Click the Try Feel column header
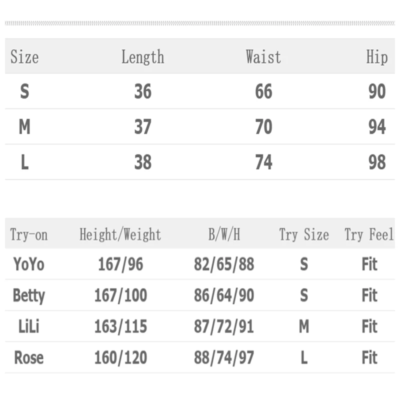Screen dimensions: 400x400 [369, 234]
